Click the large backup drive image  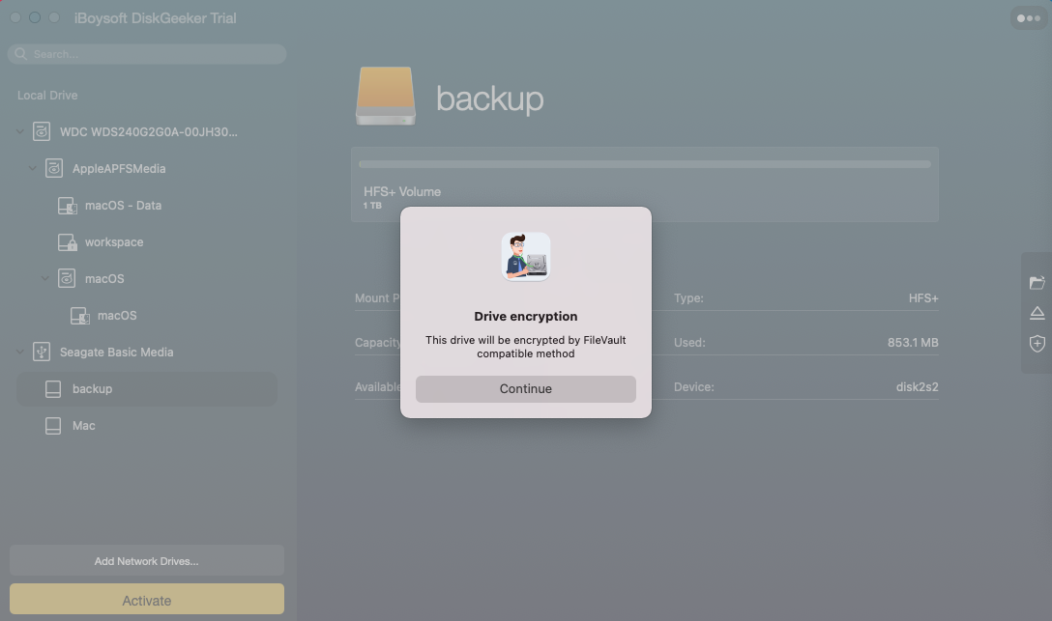coord(386,96)
